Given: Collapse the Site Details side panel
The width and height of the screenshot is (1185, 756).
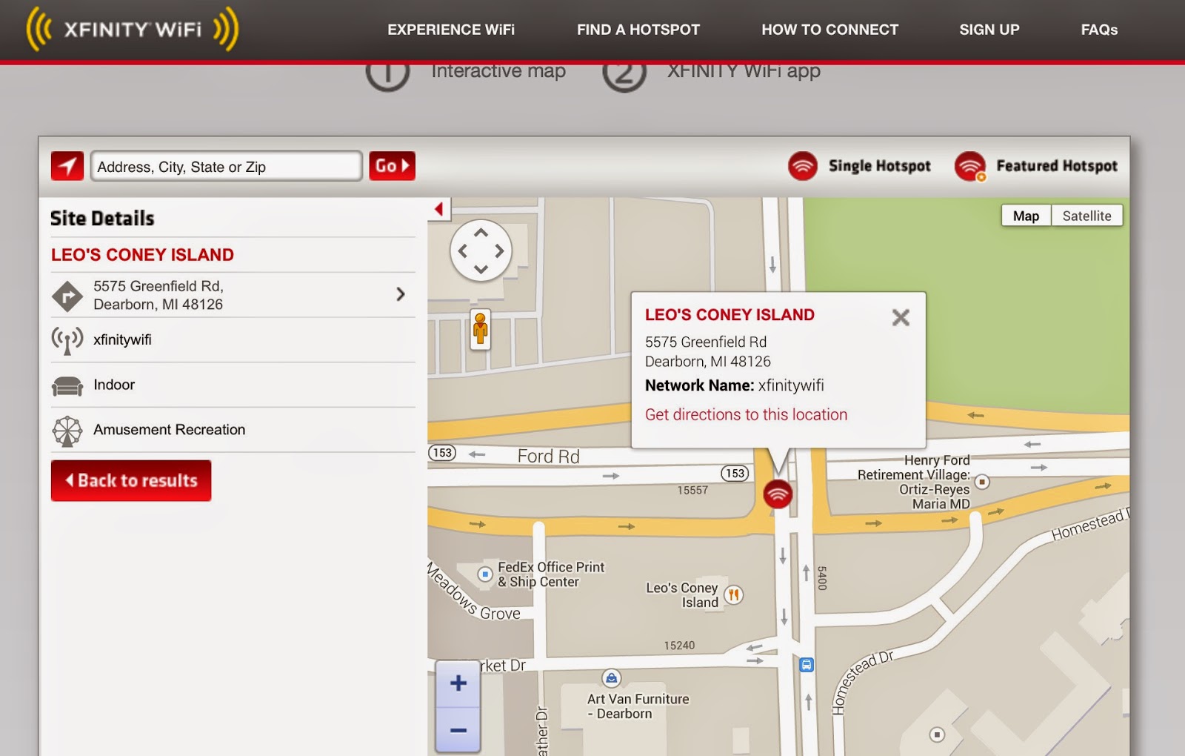Looking at the screenshot, I should pyautogui.click(x=439, y=209).
